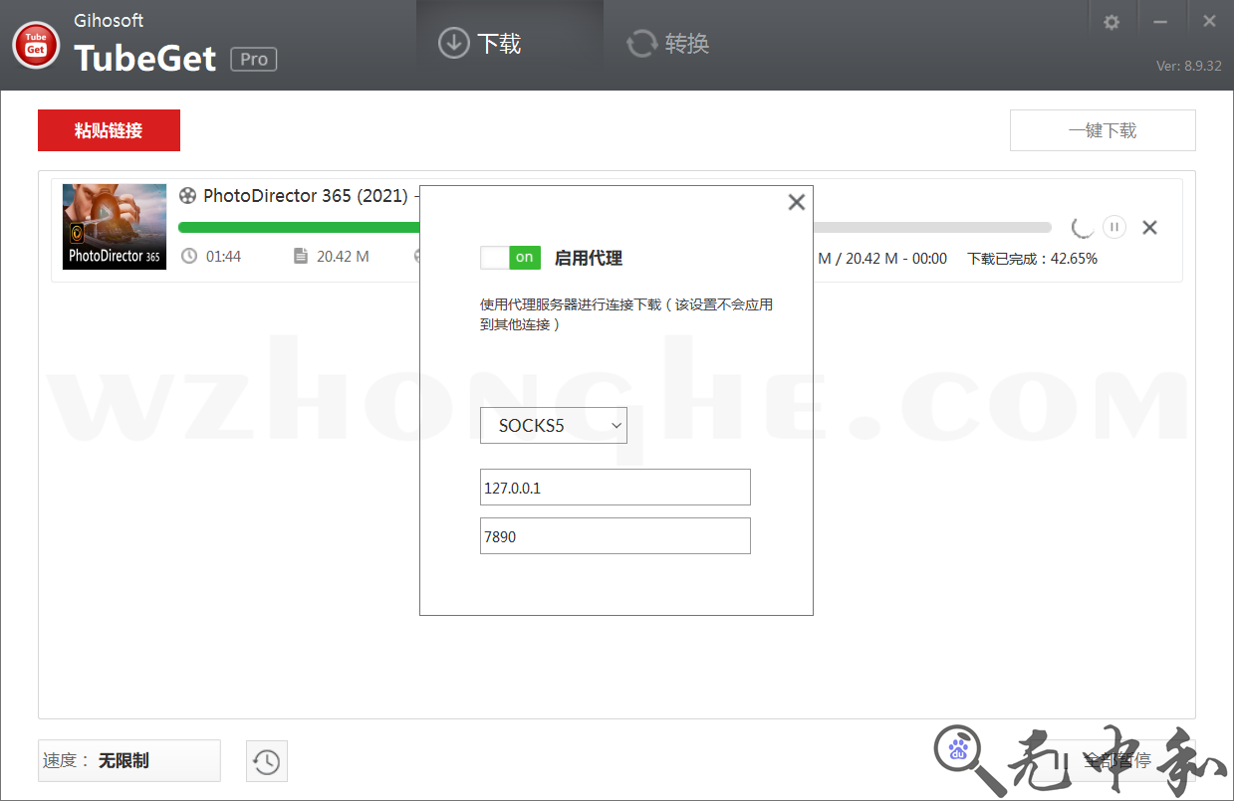The image size is (1234, 801).
Task: Click the PhotoDirector 365 video thumbnail
Action: (115, 227)
